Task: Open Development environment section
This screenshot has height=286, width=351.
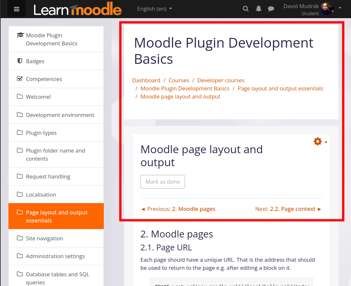Action: 56,115
